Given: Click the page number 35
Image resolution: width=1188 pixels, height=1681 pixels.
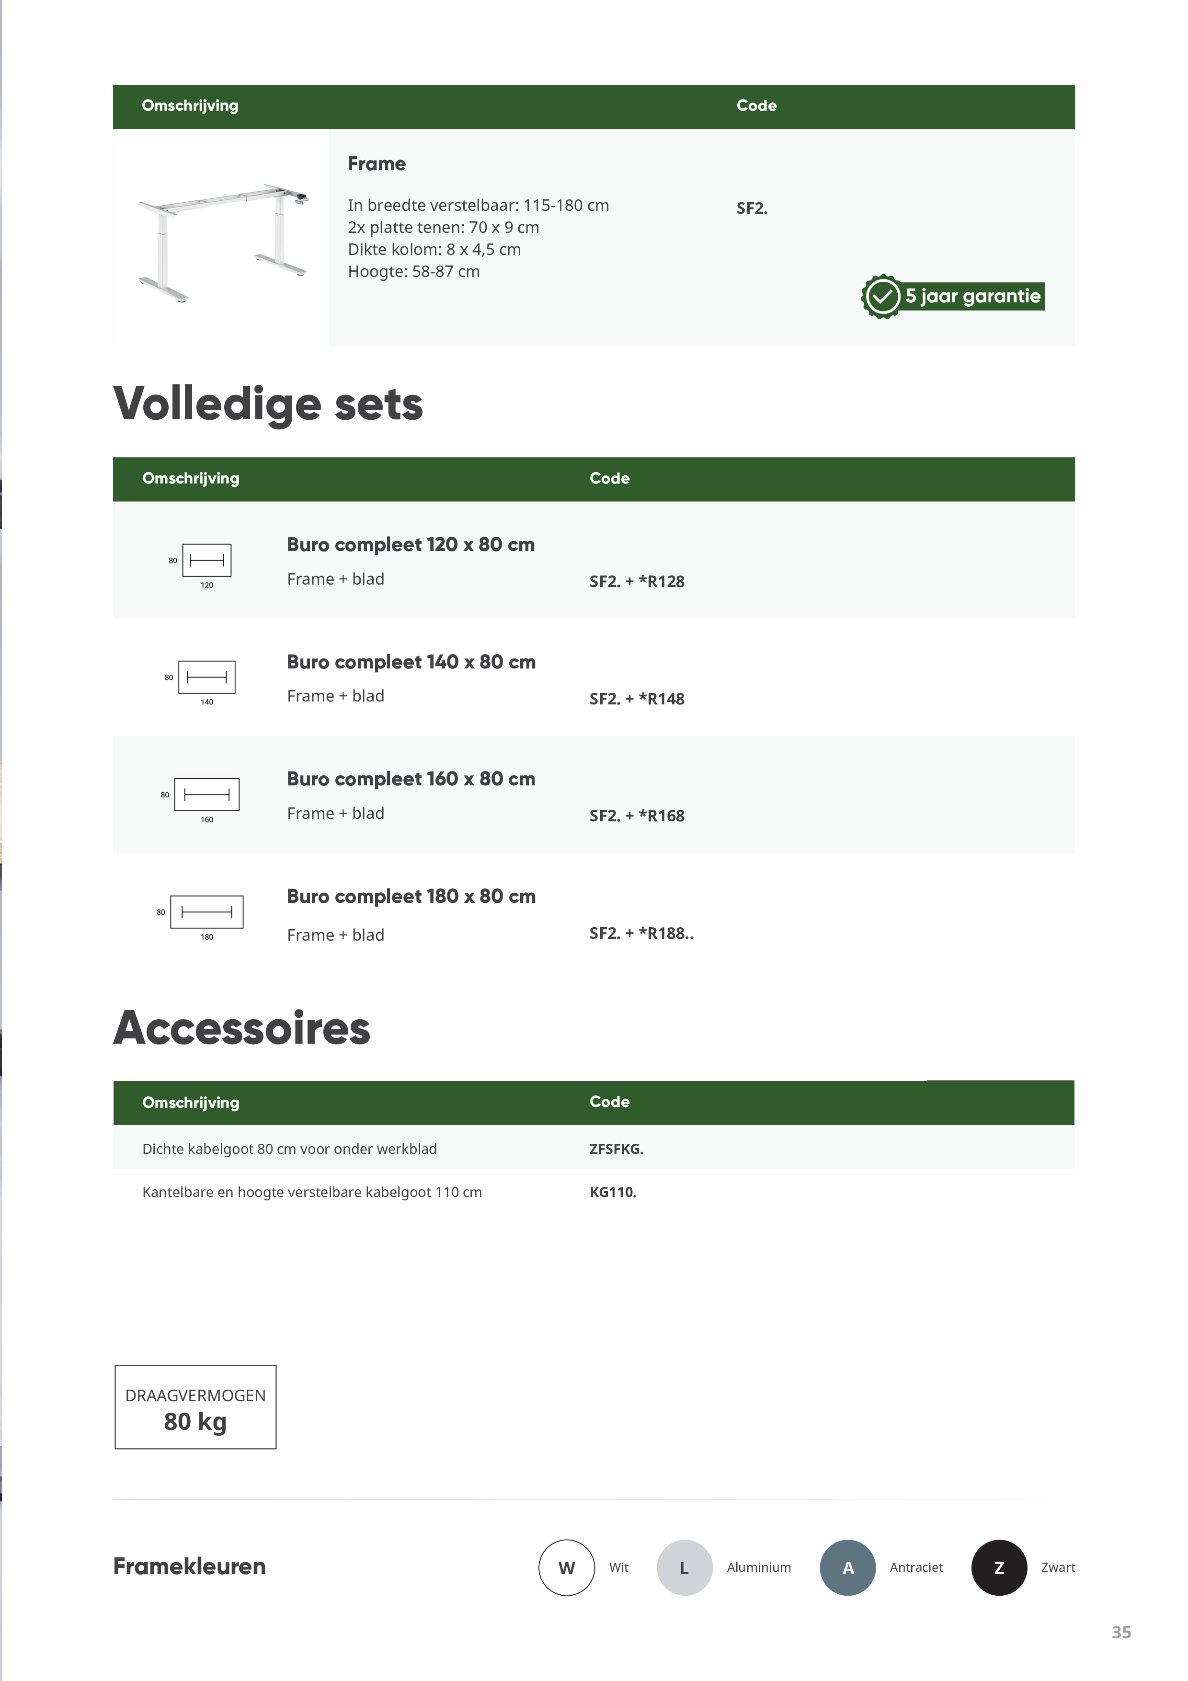Looking at the screenshot, I should (x=1120, y=1632).
